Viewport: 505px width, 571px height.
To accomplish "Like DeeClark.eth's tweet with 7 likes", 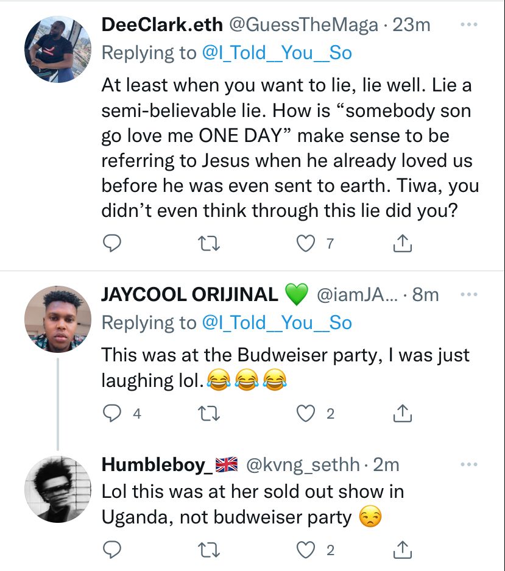I will pyautogui.click(x=305, y=244).
